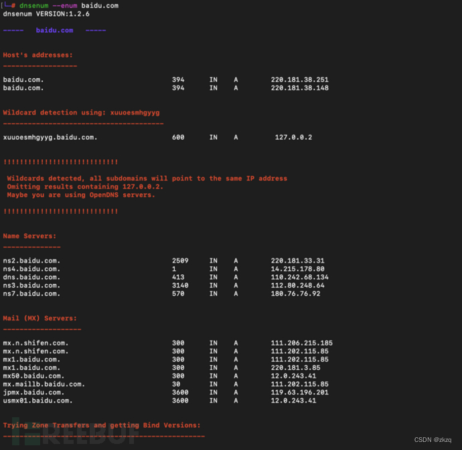Click TTL value 2509
462x450 pixels.
180,261
